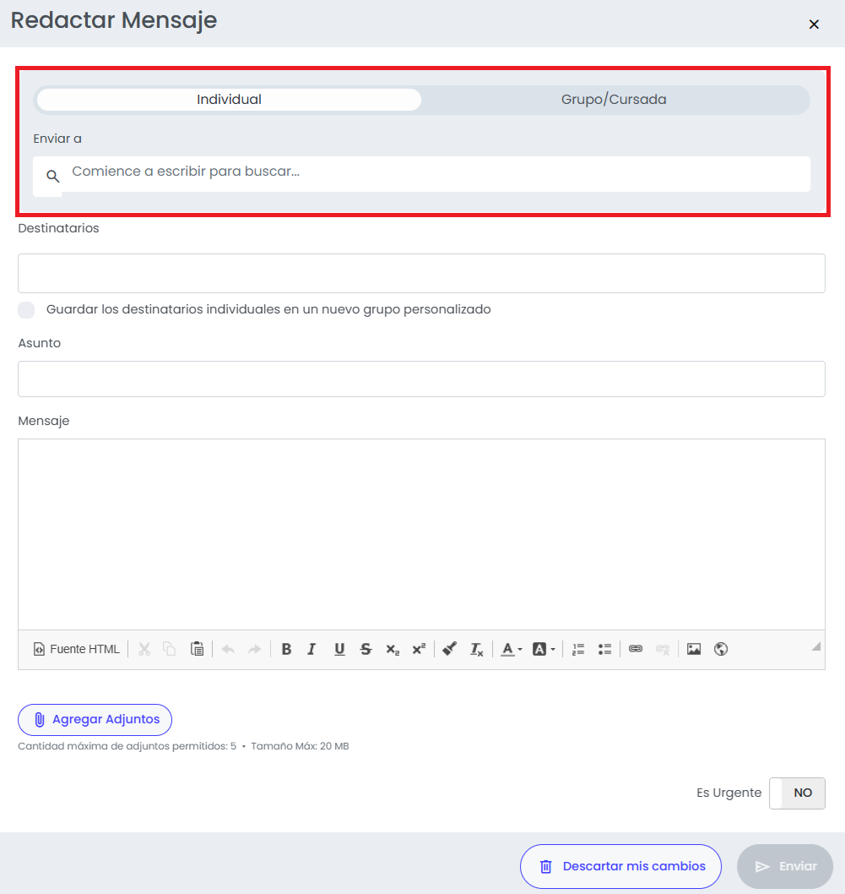Paste from clipboard icon in toolbar
Image resolution: width=845 pixels, height=894 pixels.
[197, 649]
